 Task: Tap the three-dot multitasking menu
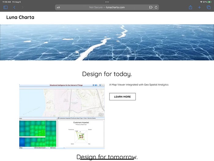[x=107, y=2]
